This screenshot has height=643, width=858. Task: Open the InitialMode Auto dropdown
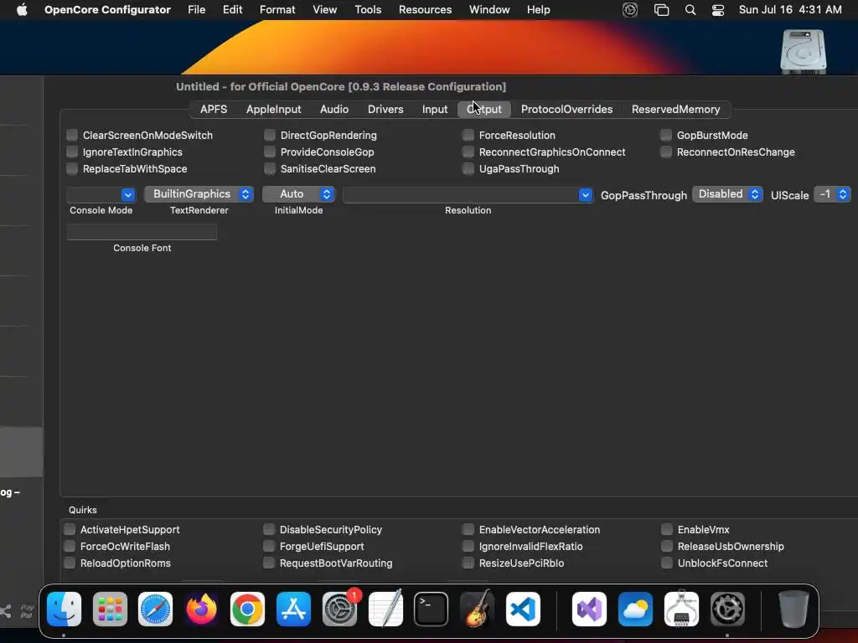tap(298, 194)
